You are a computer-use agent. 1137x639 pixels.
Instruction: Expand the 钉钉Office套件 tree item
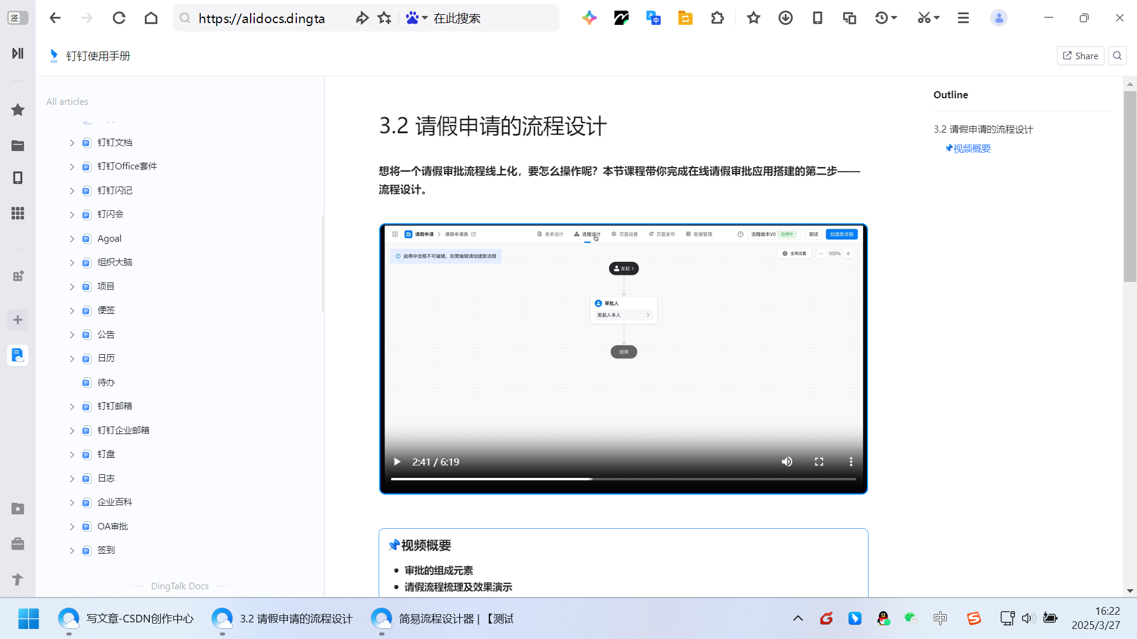pyautogui.click(x=72, y=167)
